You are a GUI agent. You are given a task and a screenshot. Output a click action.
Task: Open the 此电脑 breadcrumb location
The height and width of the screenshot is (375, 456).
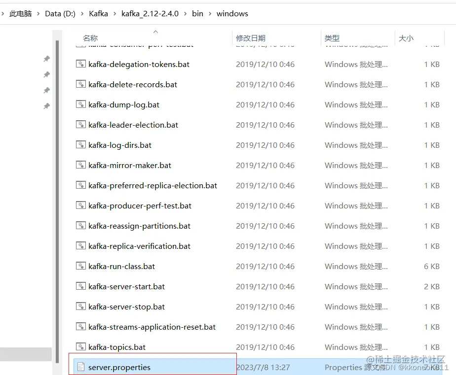click(20, 14)
